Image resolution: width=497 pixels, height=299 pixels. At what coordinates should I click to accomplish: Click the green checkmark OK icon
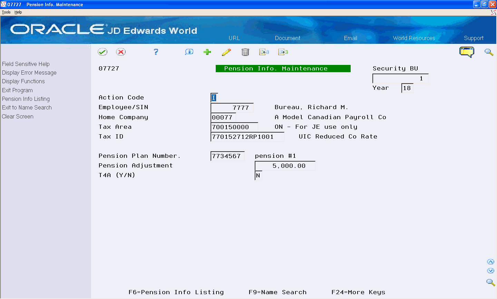click(103, 52)
